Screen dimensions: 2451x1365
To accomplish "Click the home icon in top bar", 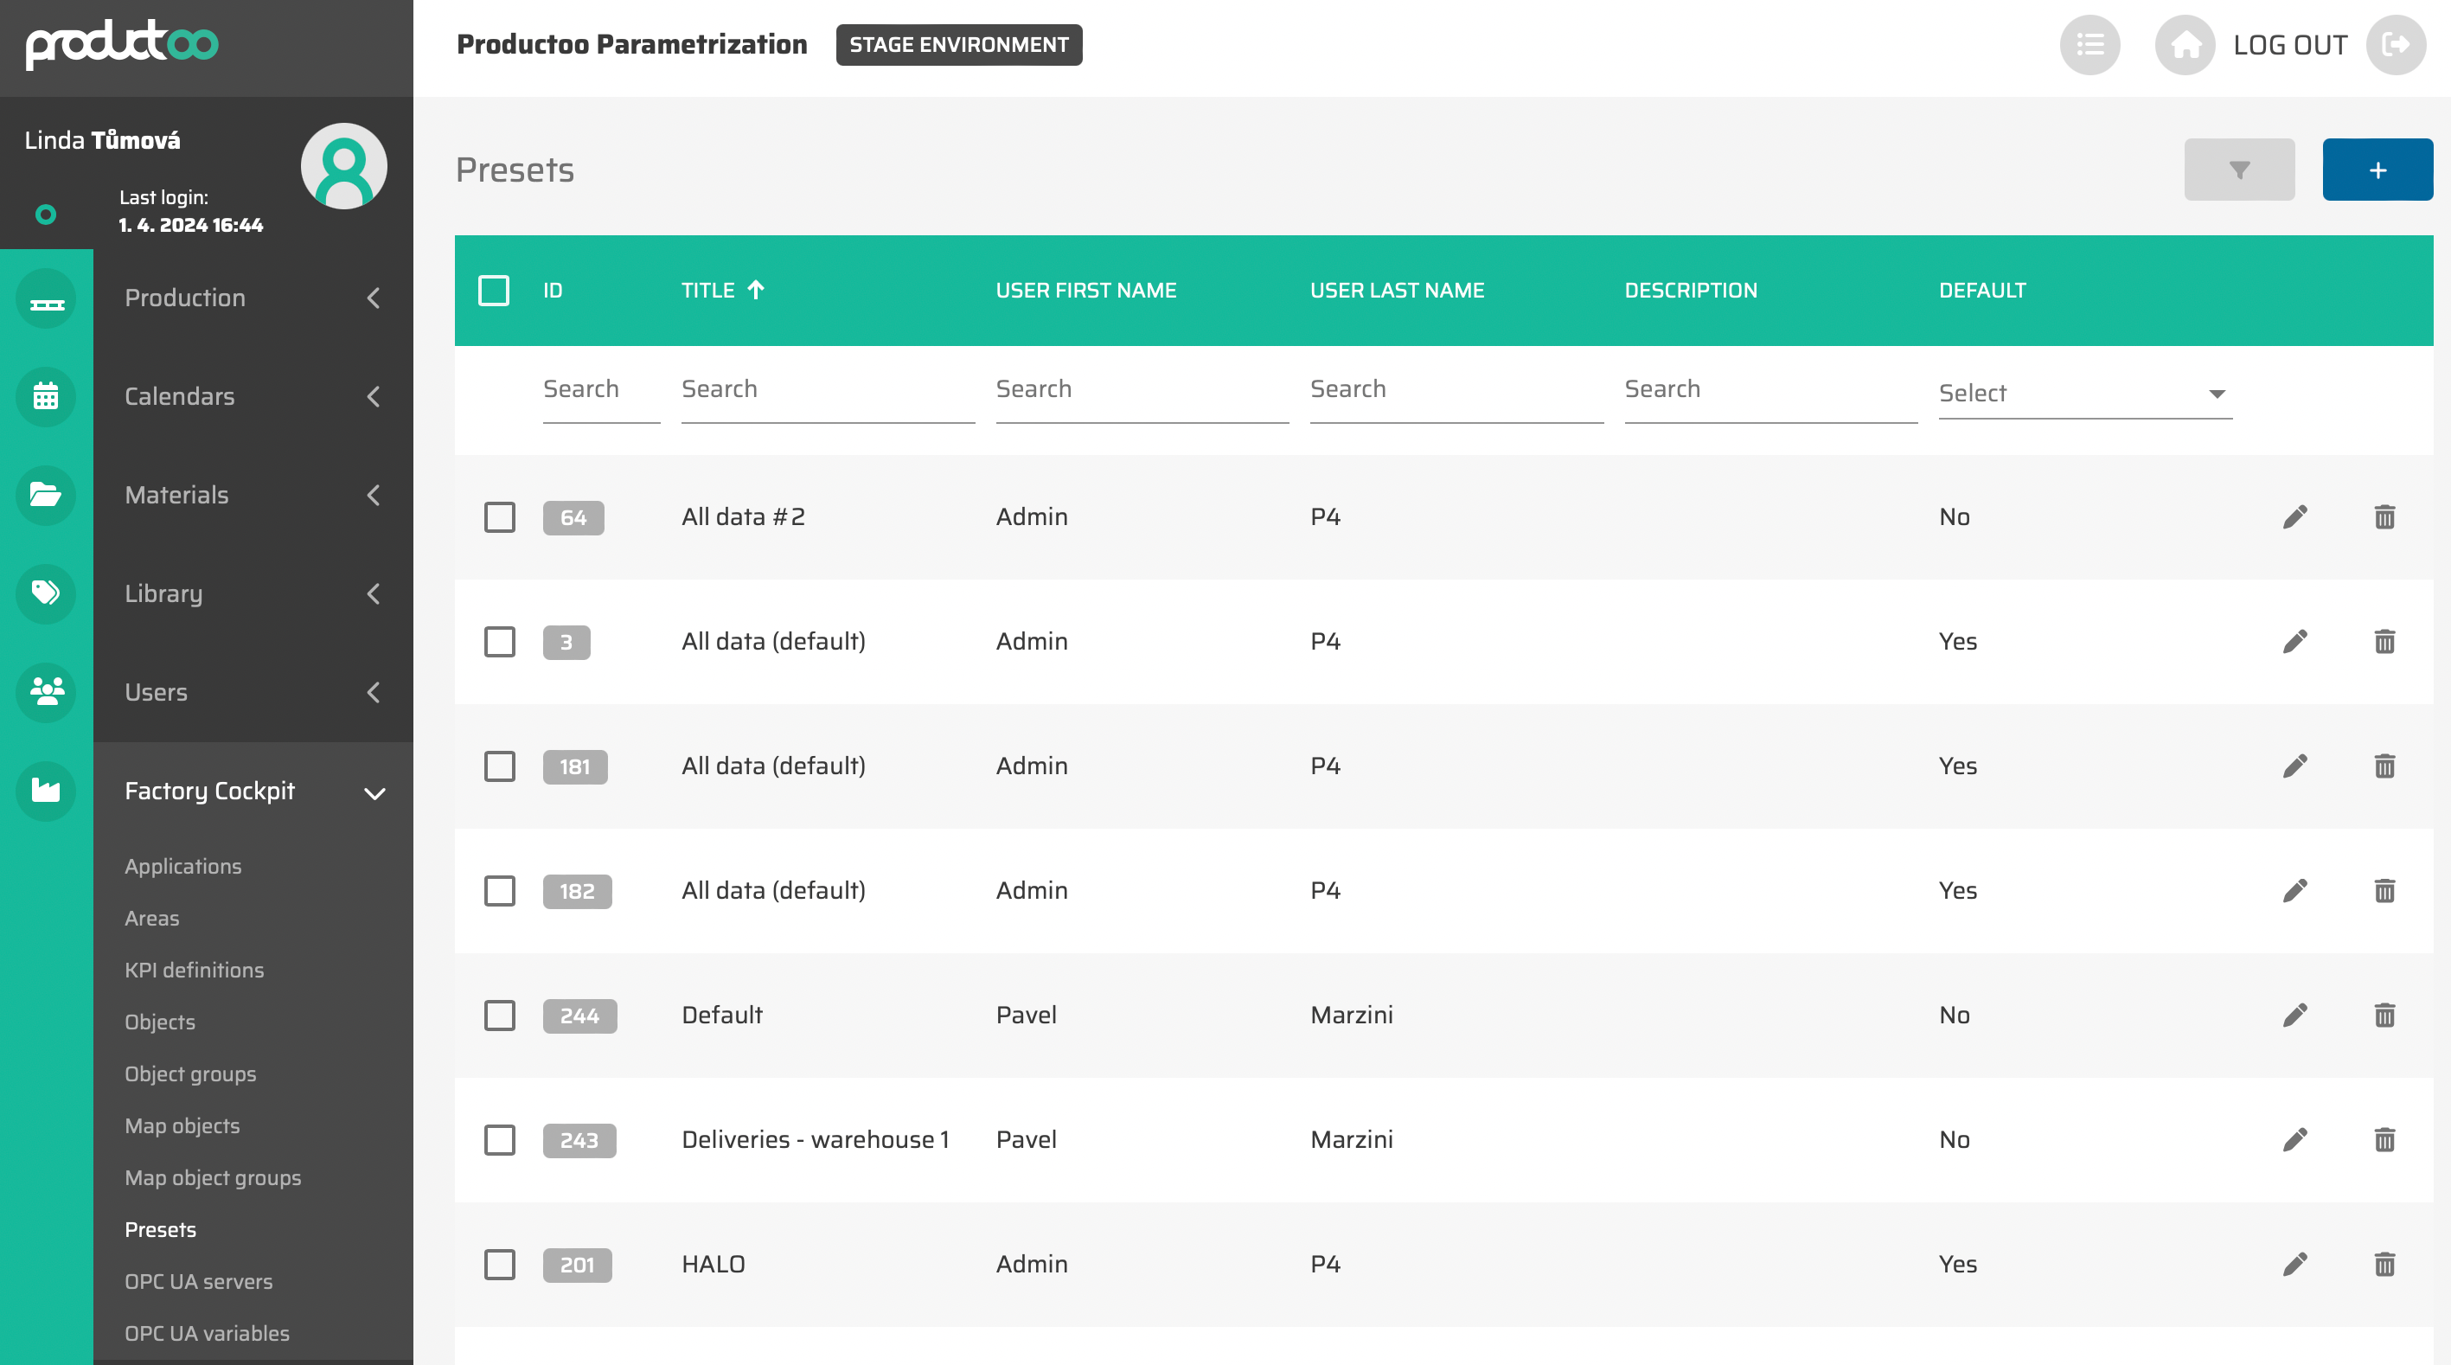I will pos(2185,45).
